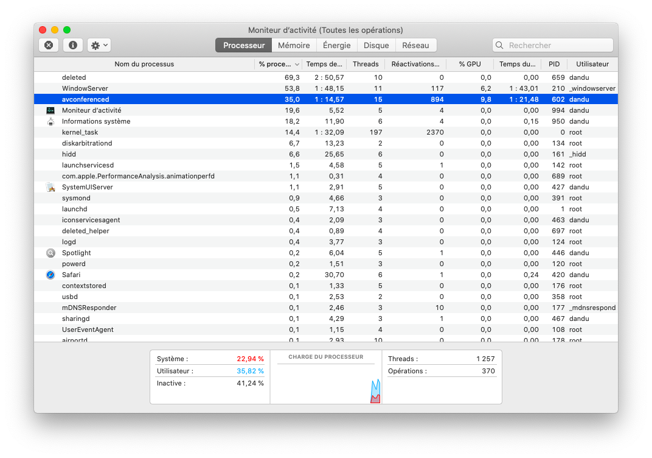The height and width of the screenshot is (458, 652).
Task: Select the deleted_helper process row
Action: tap(326, 231)
